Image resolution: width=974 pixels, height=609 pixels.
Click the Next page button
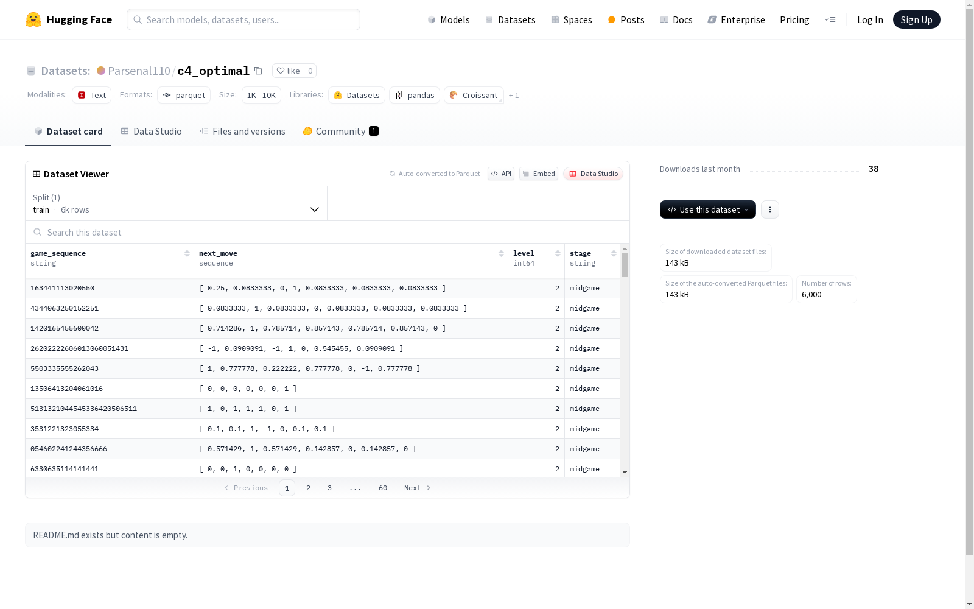pos(418,488)
